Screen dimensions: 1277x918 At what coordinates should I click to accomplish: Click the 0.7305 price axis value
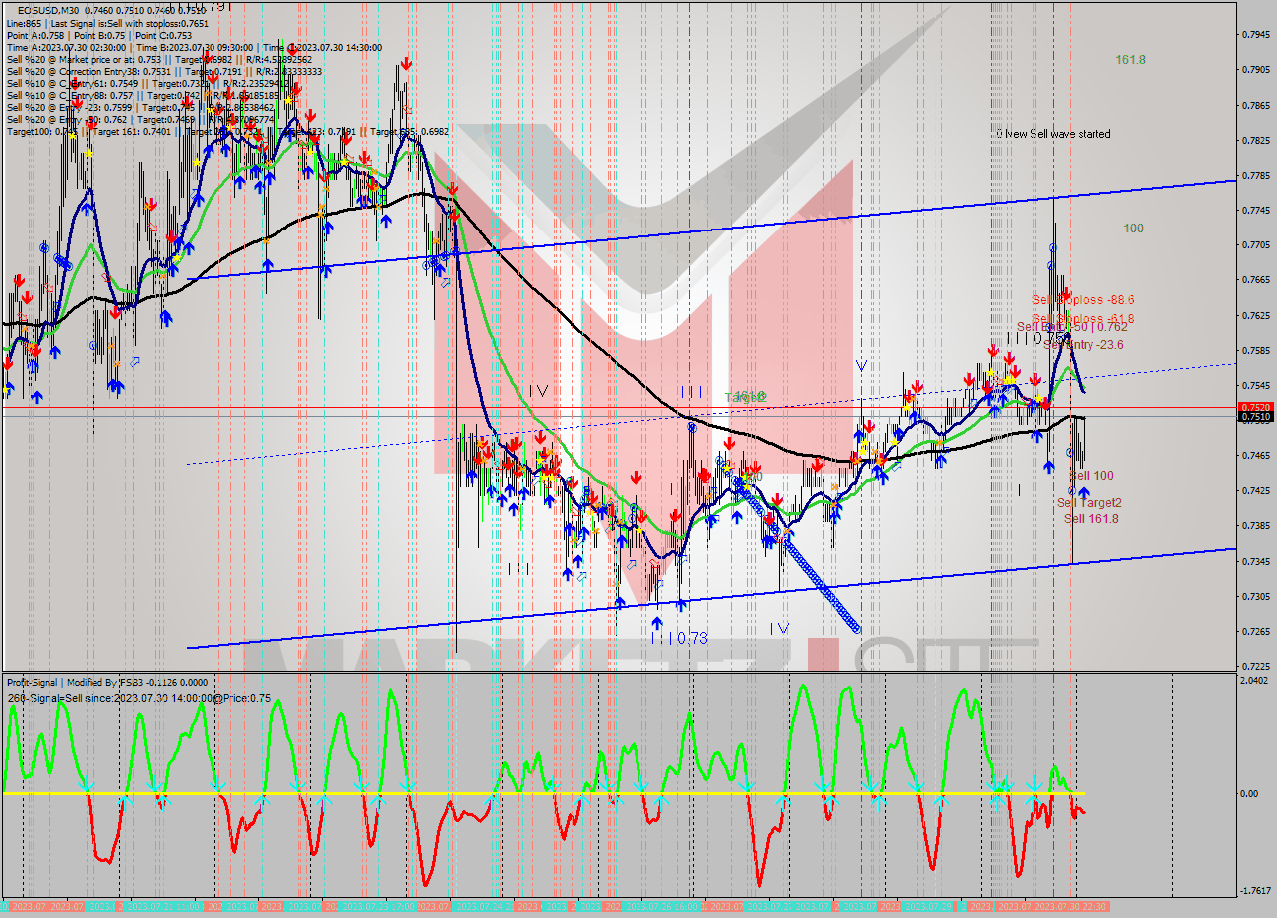pos(1255,596)
